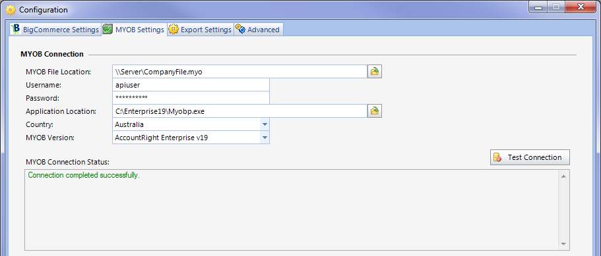The height and width of the screenshot is (256, 601).
Task: Click the Application Location path field
Action: pos(240,111)
